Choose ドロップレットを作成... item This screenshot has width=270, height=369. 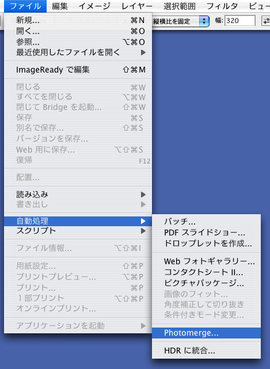206,243
